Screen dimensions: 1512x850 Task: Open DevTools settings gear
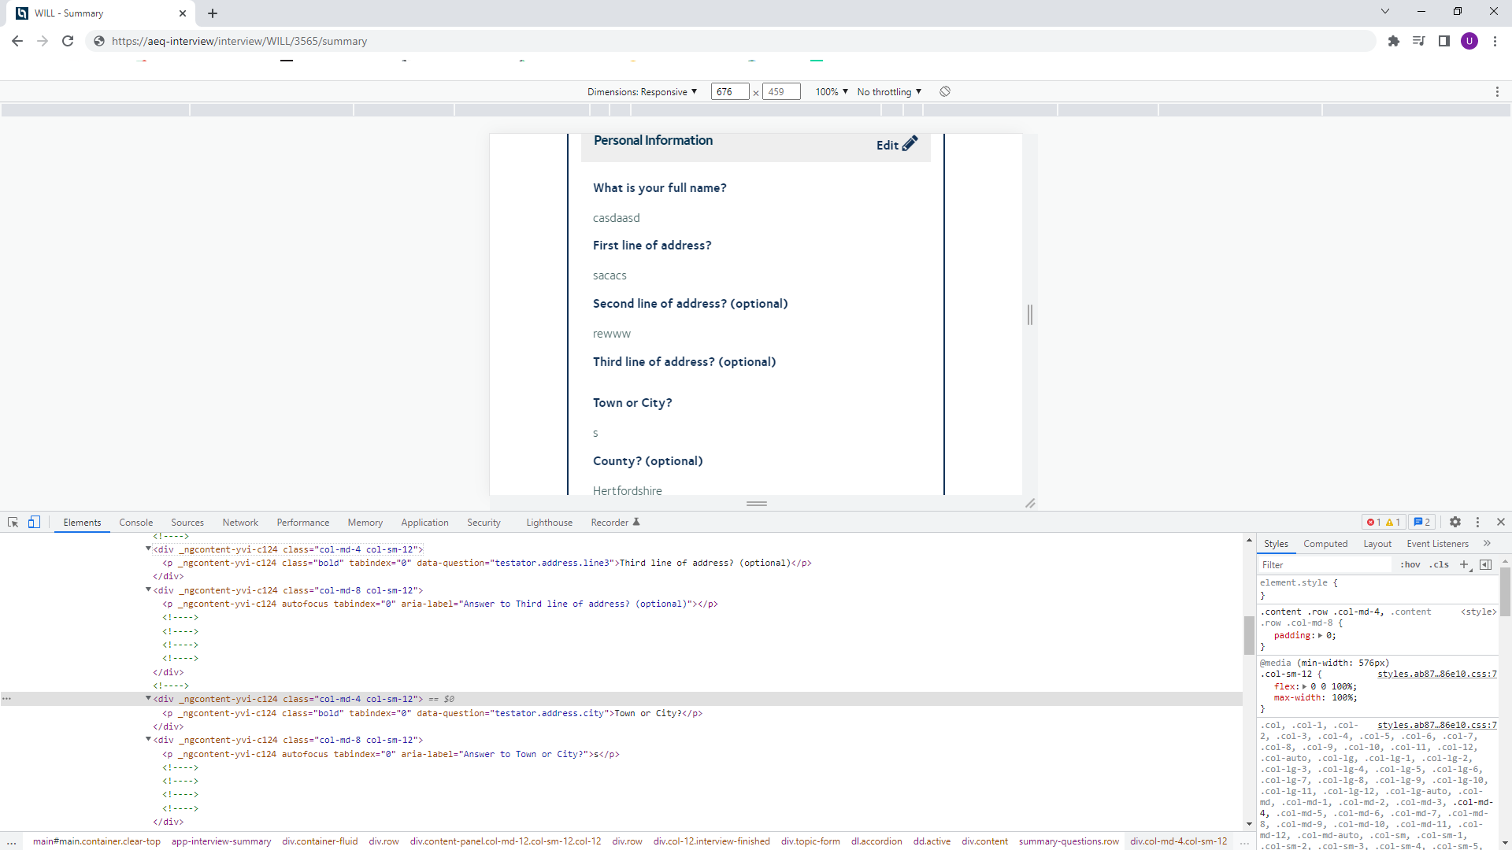click(1455, 522)
